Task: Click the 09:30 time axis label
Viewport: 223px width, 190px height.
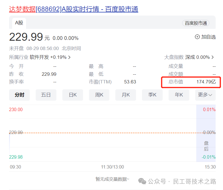Action: tap(15, 167)
